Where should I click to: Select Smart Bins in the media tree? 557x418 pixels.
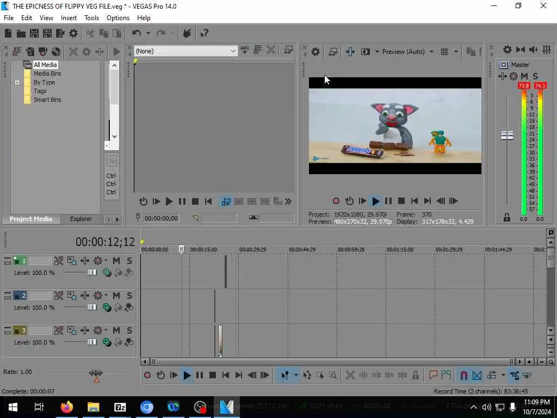[47, 100]
